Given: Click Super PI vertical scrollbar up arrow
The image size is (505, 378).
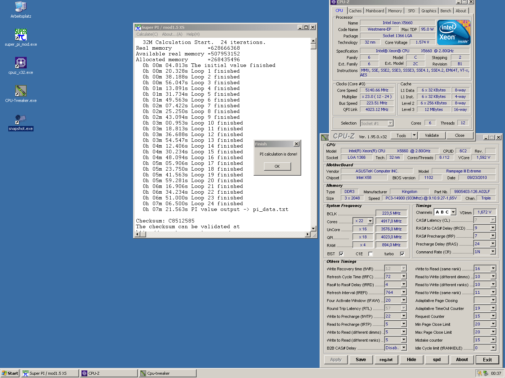Looking at the screenshot, I should coord(313,41).
